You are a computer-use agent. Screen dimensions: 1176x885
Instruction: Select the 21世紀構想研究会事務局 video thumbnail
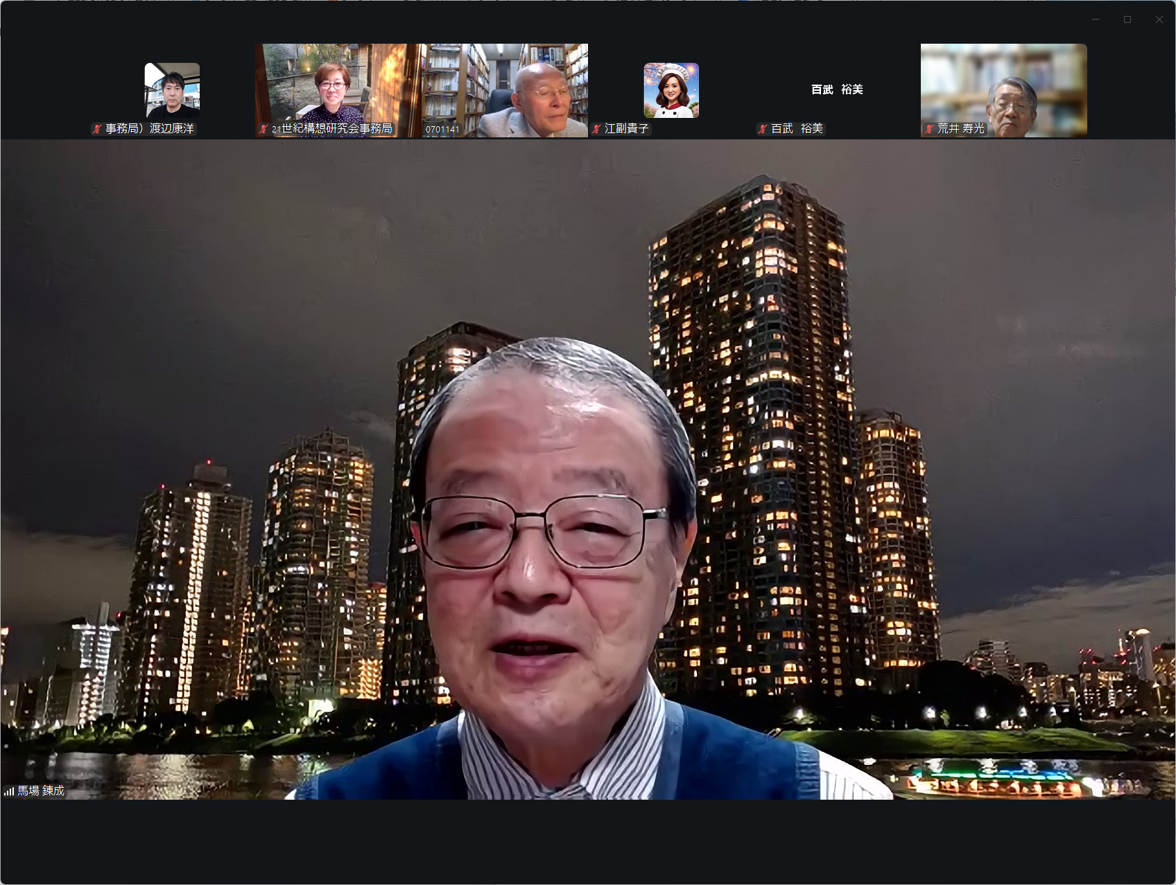point(338,83)
